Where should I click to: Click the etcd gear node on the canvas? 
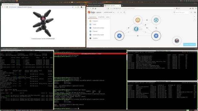point(156,20)
